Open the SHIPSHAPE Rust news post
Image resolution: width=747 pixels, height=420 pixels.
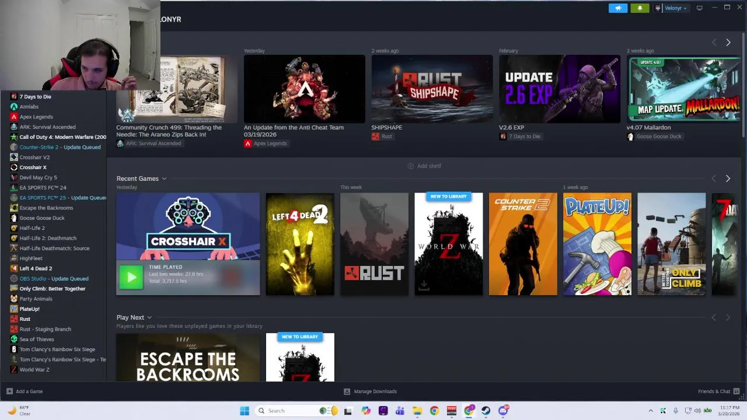(x=432, y=89)
